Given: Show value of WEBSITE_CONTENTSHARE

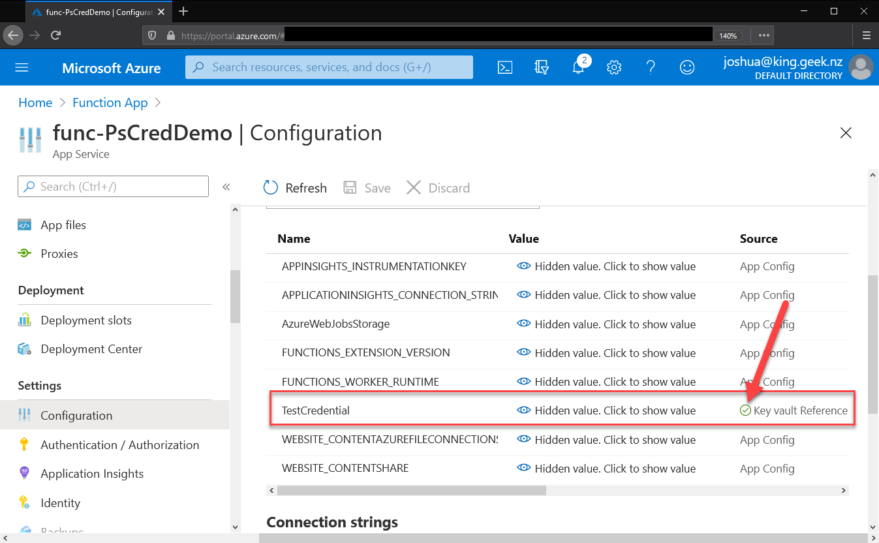Looking at the screenshot, I should [x=606, y=469].
